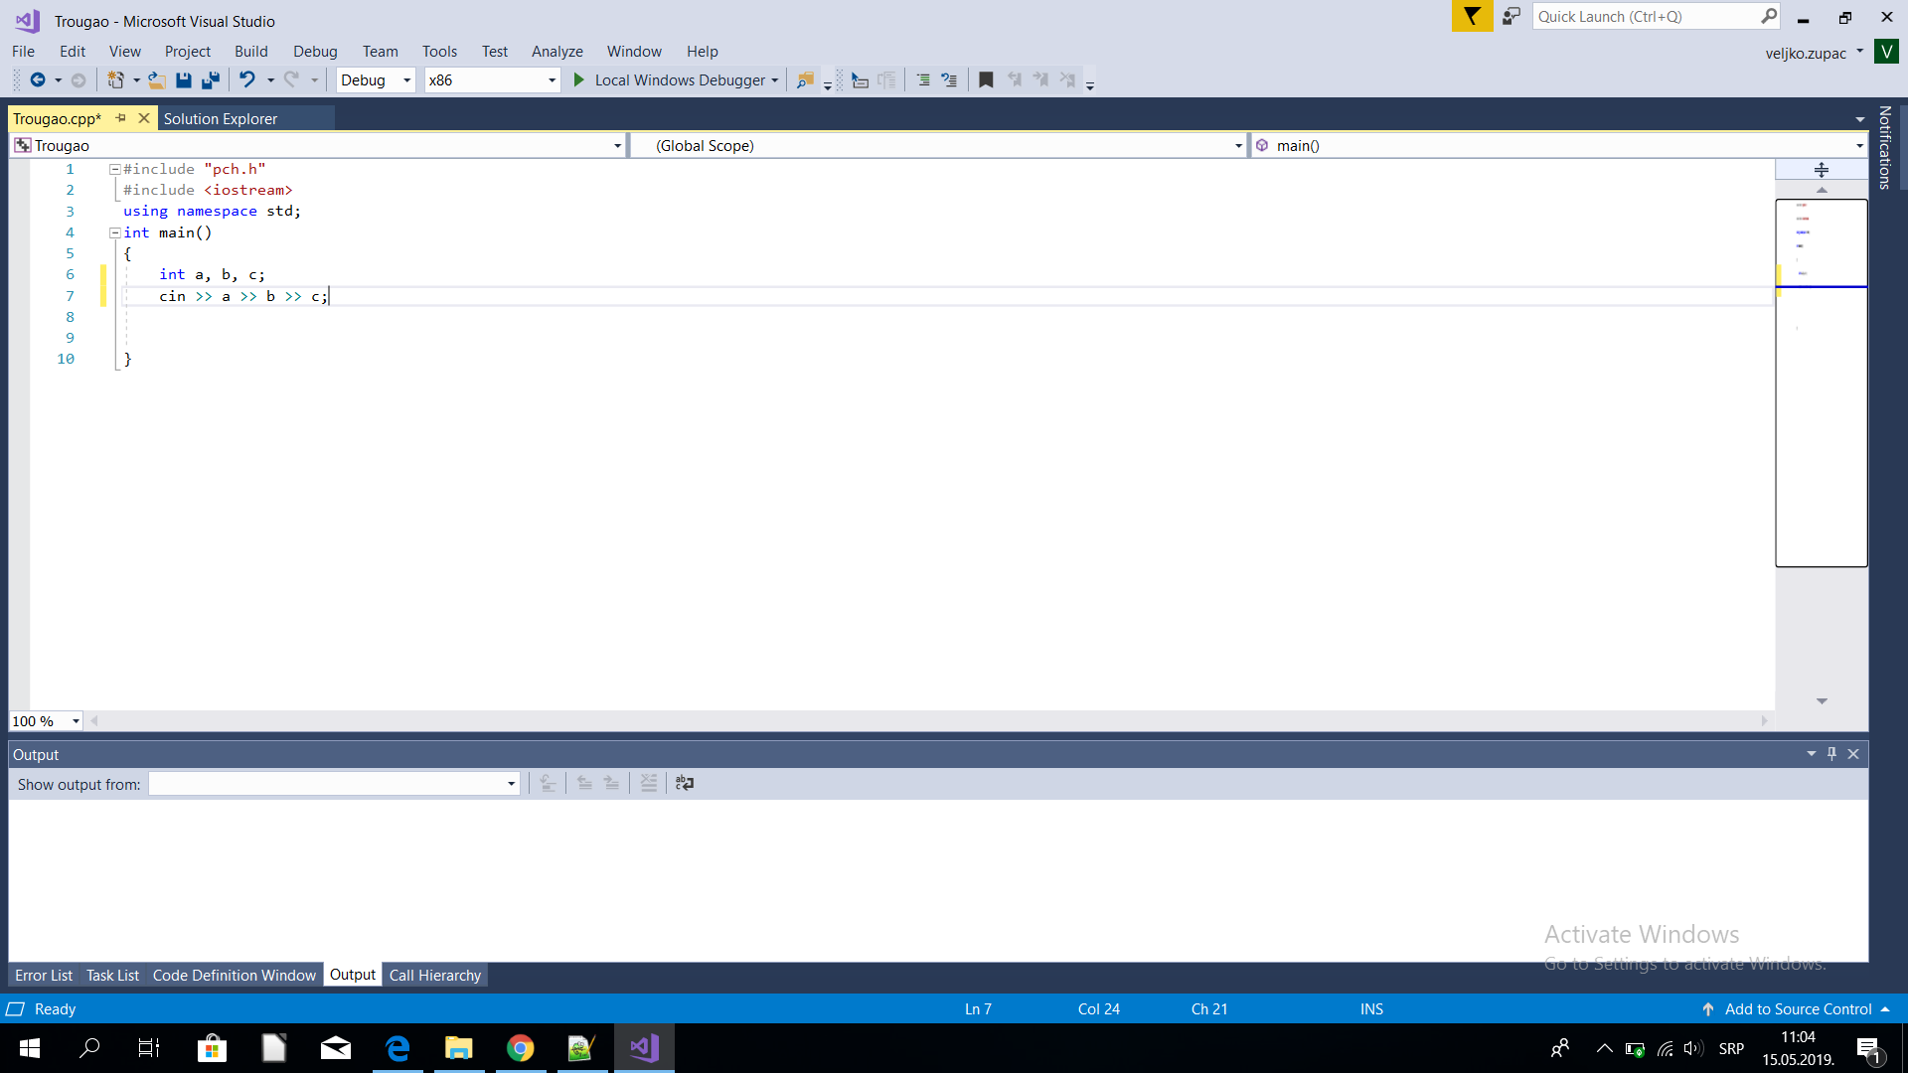Screen dimensions: 1908x1073
Task: Click the horizontal scrollbar right arrow
Action: tap(1765, 721)
